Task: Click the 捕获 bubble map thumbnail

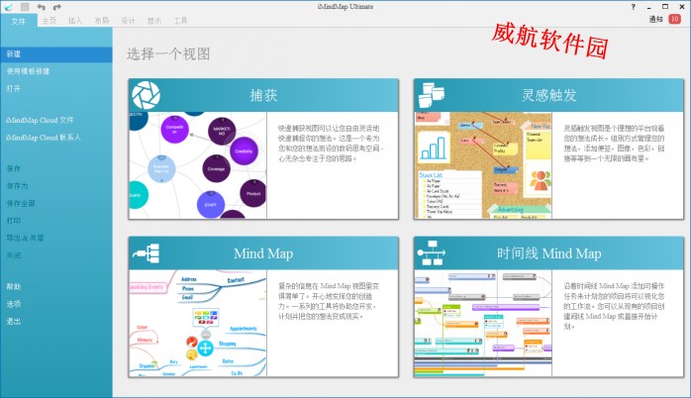Action: click(x=198, y=164)
